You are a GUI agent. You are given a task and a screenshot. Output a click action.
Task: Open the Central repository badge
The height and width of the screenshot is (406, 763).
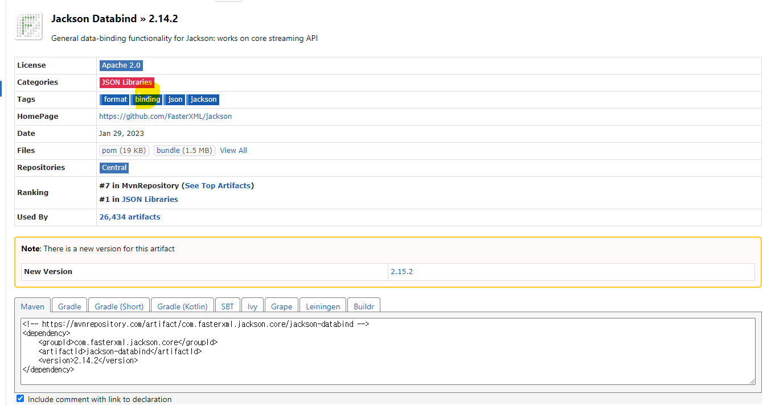click(114, 168)
